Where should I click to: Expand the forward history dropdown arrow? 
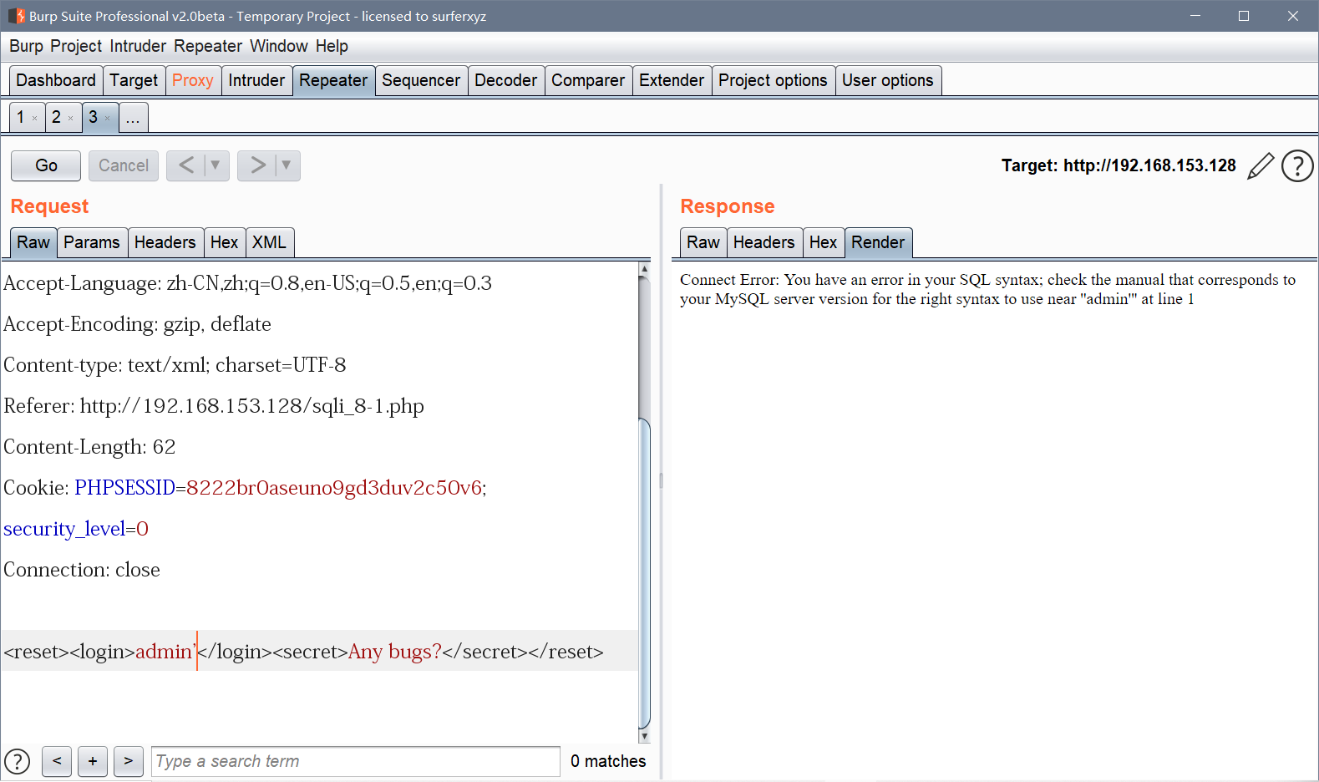tap(287, 165)
